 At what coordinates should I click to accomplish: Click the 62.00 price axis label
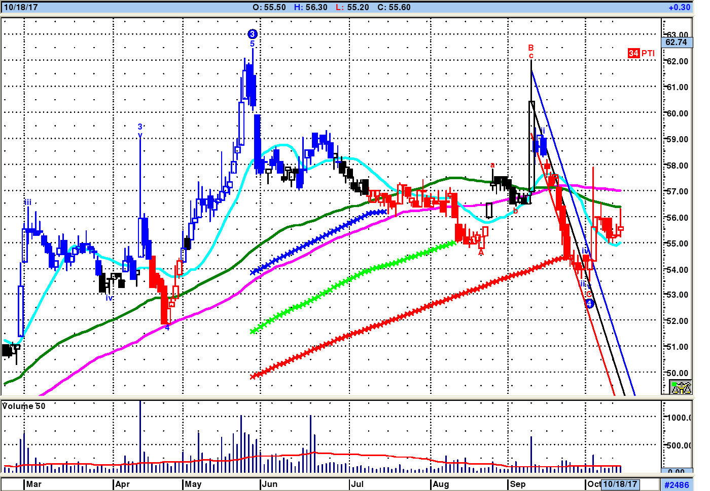678,61
